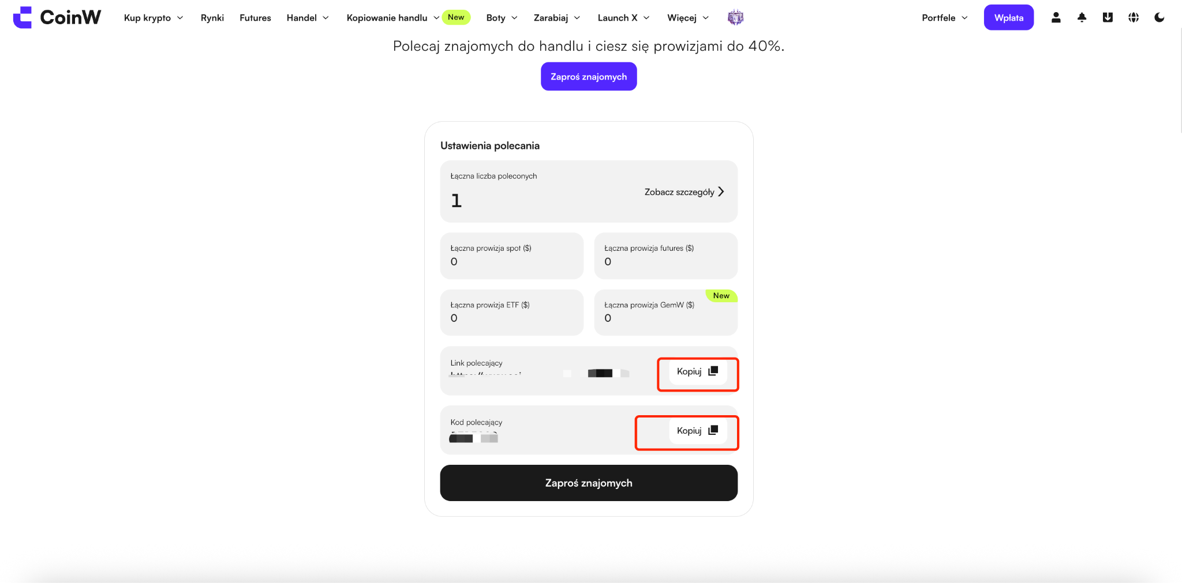Click the purple Zaproś znajomych button
The width and height of the screenshot is (1182, 583).
589,76
